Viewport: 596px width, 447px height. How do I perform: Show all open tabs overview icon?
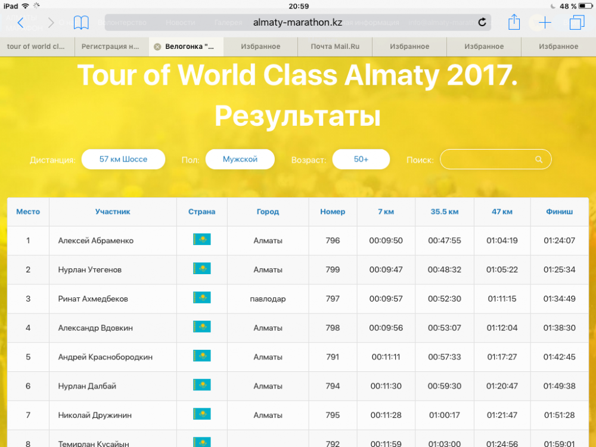coord(576,23)
